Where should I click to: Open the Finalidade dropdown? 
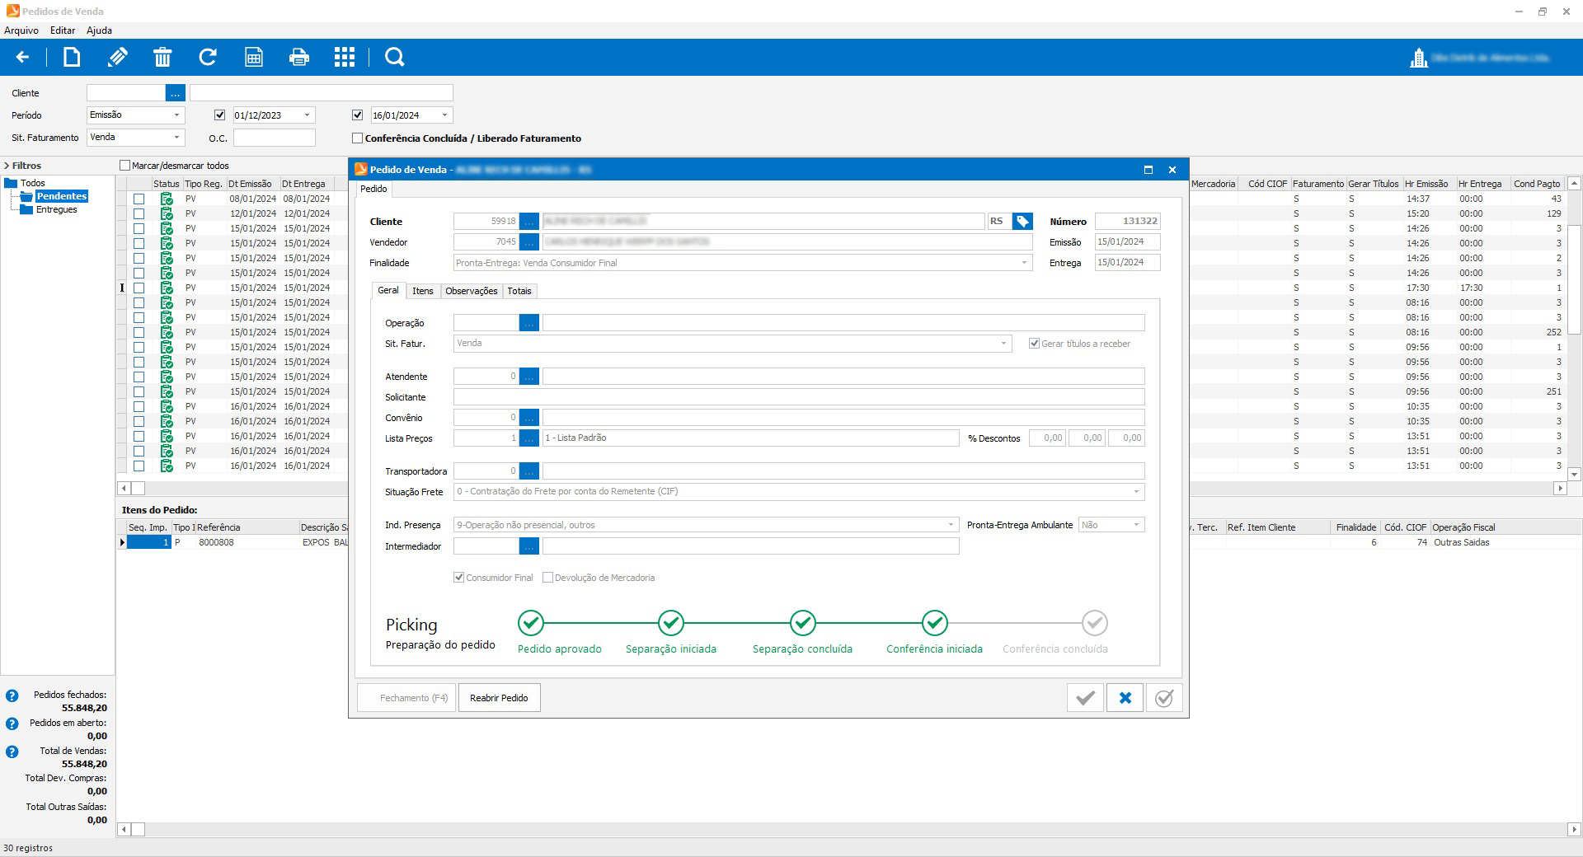pyautogui.click(x=1024, y=263)
